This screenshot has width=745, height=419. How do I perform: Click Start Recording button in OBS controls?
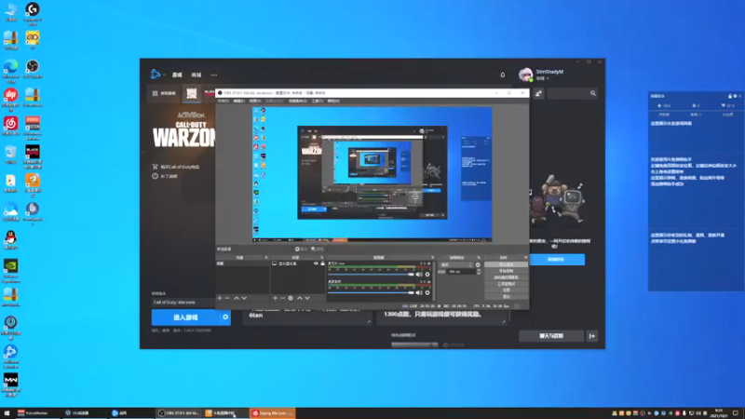tap(506, 271)
